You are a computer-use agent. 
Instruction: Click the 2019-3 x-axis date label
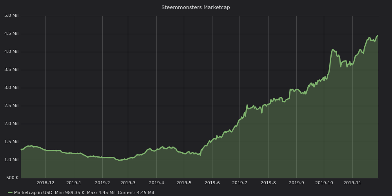click(128, 183)
